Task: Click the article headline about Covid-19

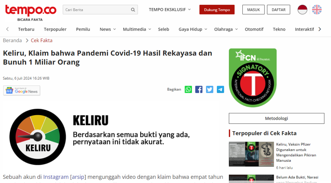Action: (x=107, y=58)
